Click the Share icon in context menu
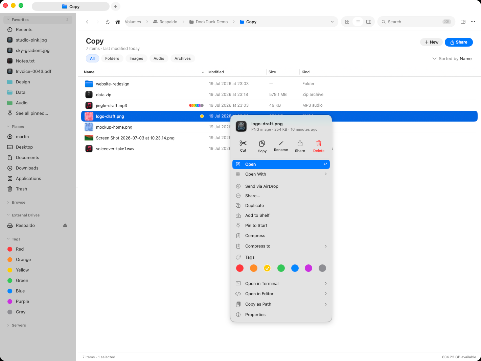The height and width of the screenshot is (361, 481). 300,143
